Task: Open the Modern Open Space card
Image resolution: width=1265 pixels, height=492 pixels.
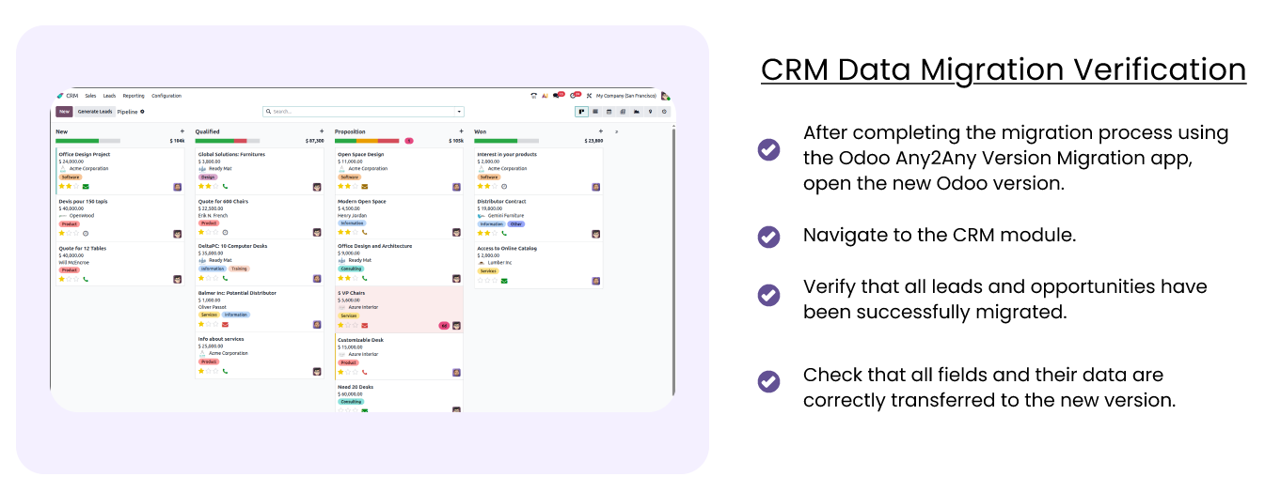Action: pyautogui.click(x=399, y=217)
